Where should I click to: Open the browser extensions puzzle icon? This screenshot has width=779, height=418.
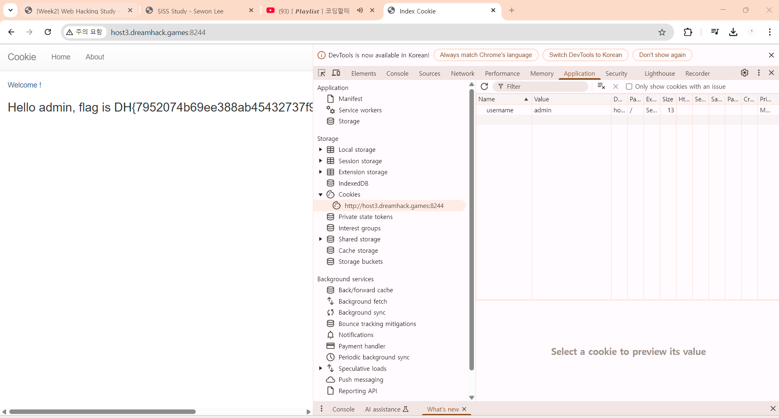(x=688, y=32)
